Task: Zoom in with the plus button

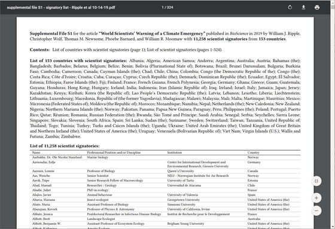Action: pos(316,198)
